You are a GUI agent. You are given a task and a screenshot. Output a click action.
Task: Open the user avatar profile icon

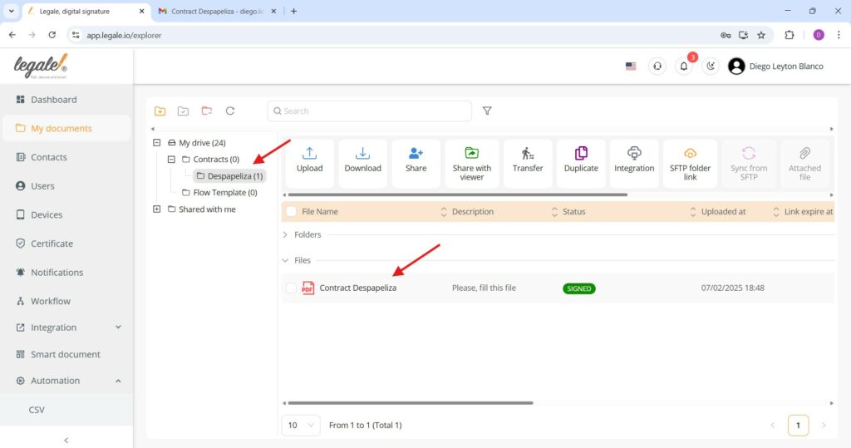click(x=736, y=66)
